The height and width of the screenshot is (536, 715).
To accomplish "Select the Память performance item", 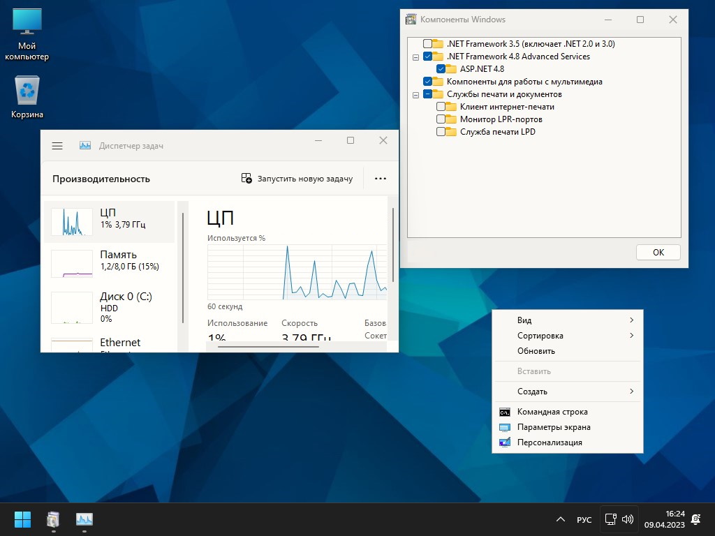I will 110,260.
